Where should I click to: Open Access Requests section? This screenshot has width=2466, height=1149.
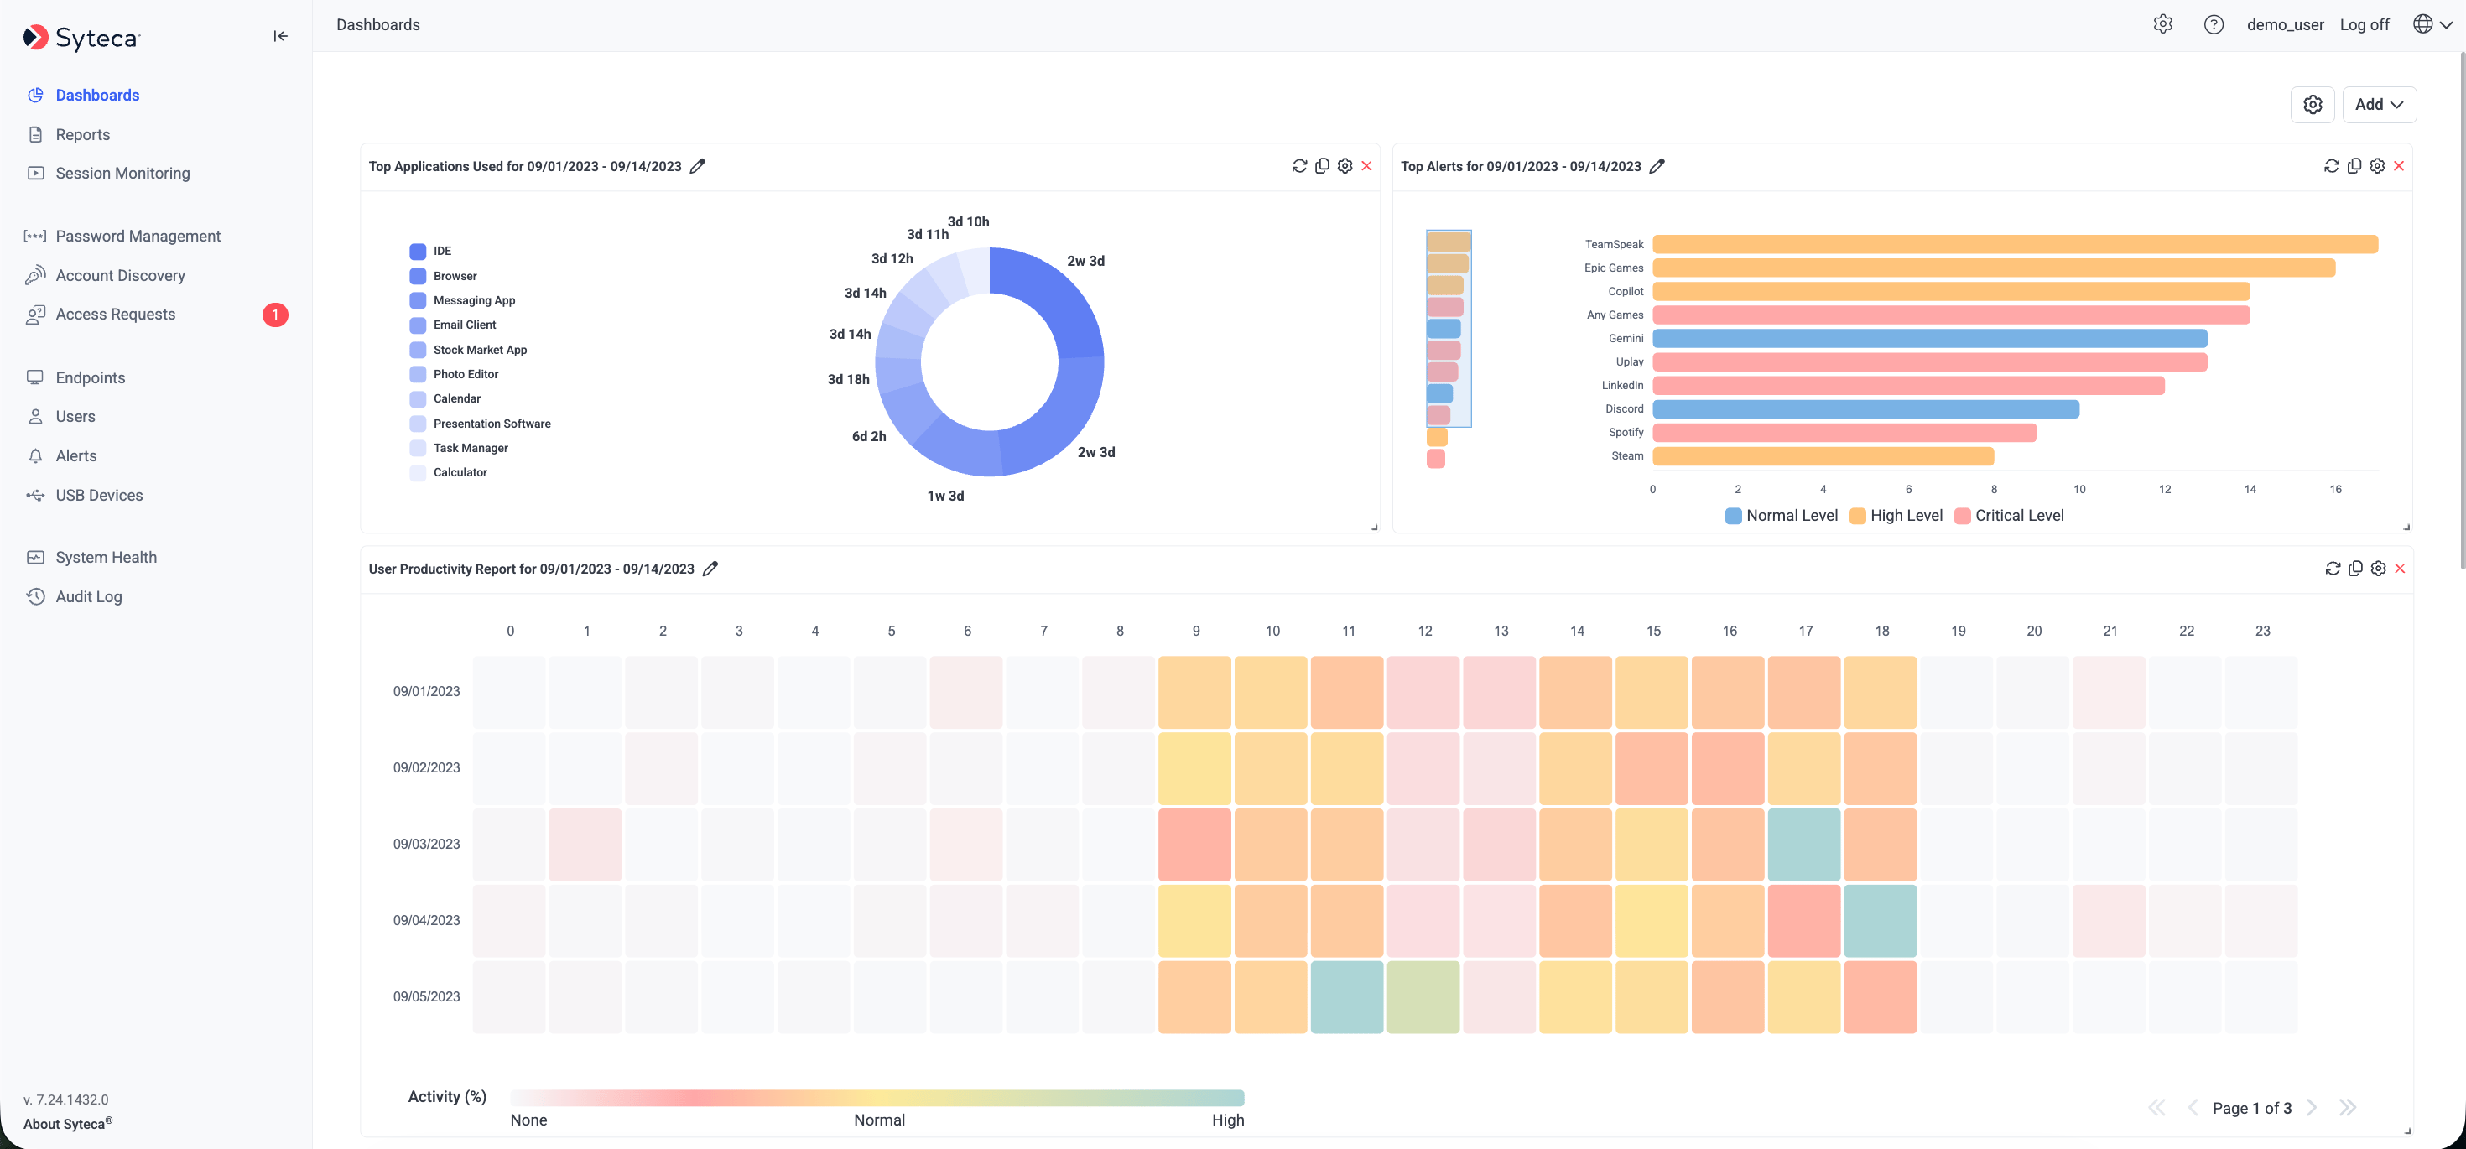[x=116, y=314]
